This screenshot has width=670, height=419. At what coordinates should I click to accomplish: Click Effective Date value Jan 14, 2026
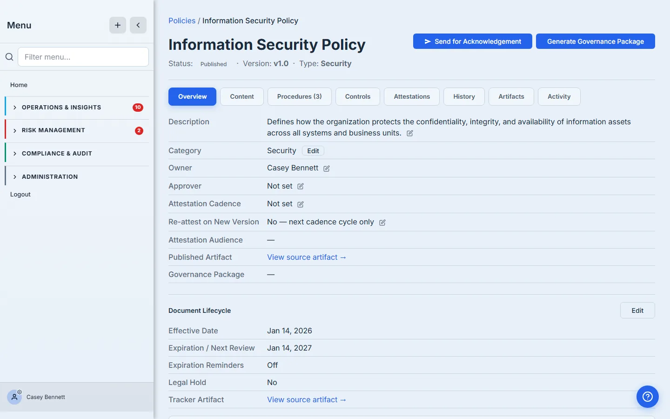[289, 331]
